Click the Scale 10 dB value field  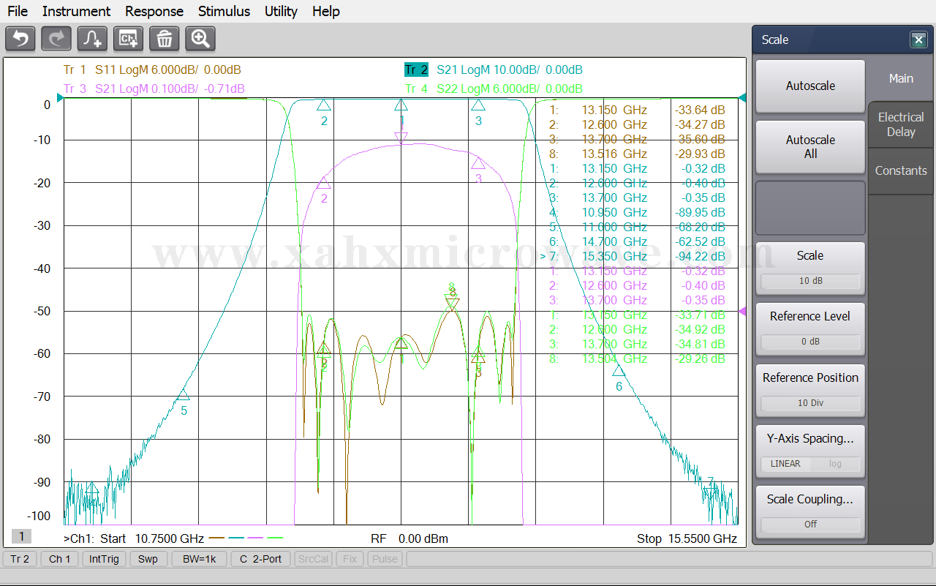tap(810, 281)
